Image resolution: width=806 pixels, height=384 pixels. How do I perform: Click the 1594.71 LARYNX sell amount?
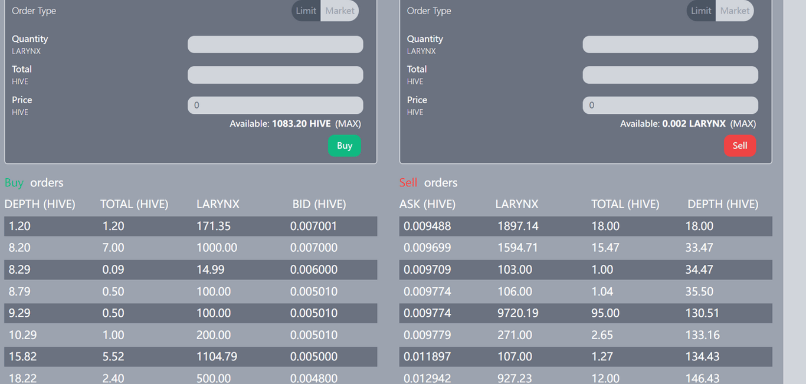[518, 248]
